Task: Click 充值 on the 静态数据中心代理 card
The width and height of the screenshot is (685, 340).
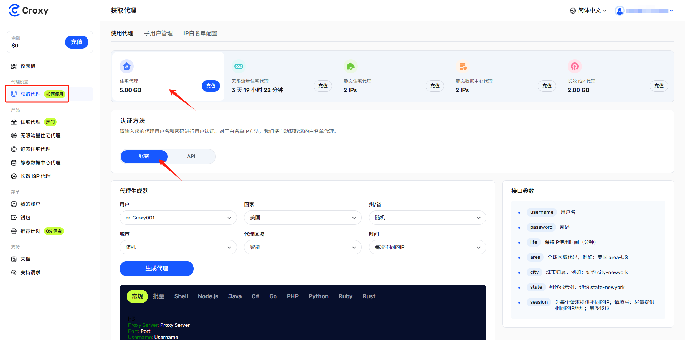Action: tap(547, 86)
